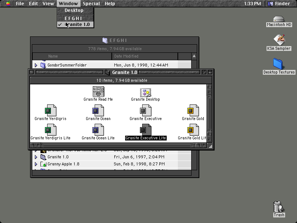297x223 pixels.
Task: Open the Apple menu icon
Action: (x=8, y=3)
